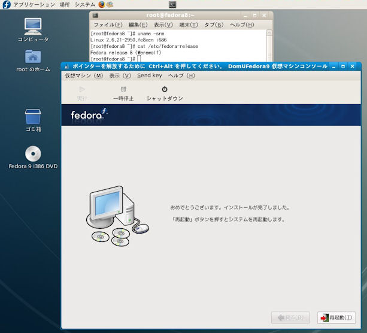The image size is (367, 333).
Task: Click the disabled 戻る(B) back button
Action: click(x=290, y=318)
